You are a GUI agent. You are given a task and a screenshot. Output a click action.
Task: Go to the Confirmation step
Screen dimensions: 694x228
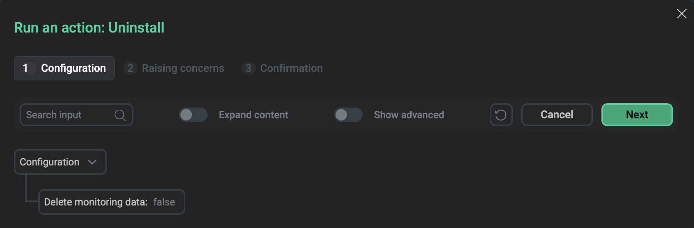(291, 68)
